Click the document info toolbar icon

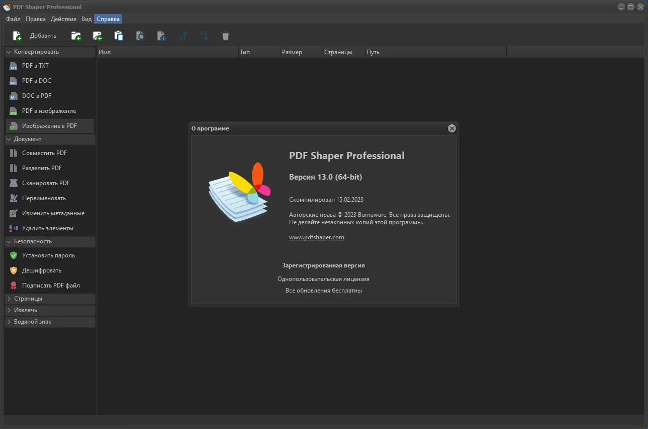click(161, 36)
